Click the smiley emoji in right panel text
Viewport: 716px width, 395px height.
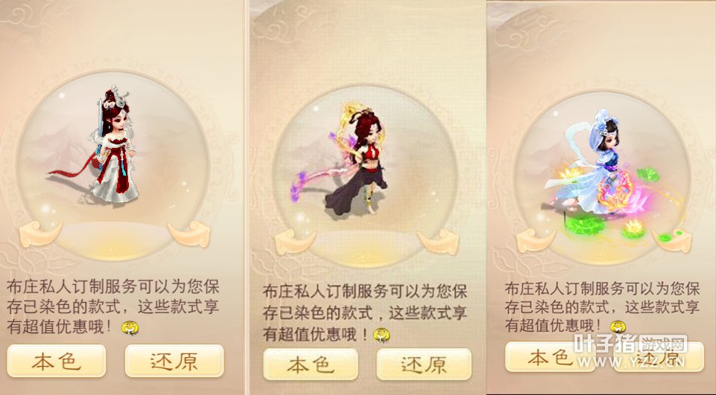tap(618, 327)
